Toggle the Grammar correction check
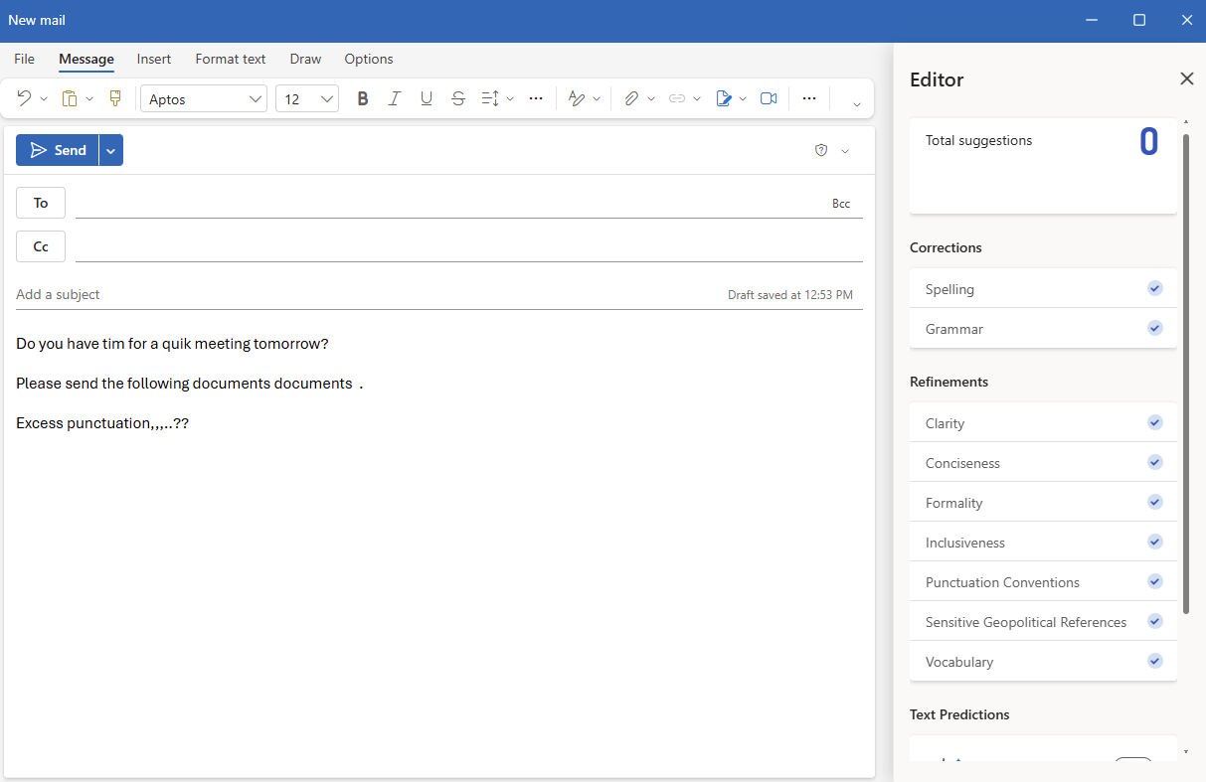The image size is (1206, 782). click(x=1154, y=328)
